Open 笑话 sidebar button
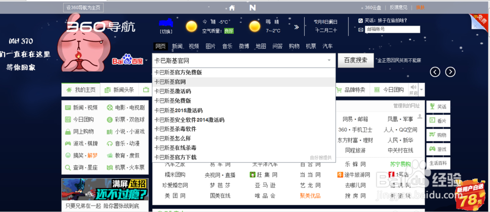Image resolution: width=490 pixels, height=212 pixels. tap(438, 107)
